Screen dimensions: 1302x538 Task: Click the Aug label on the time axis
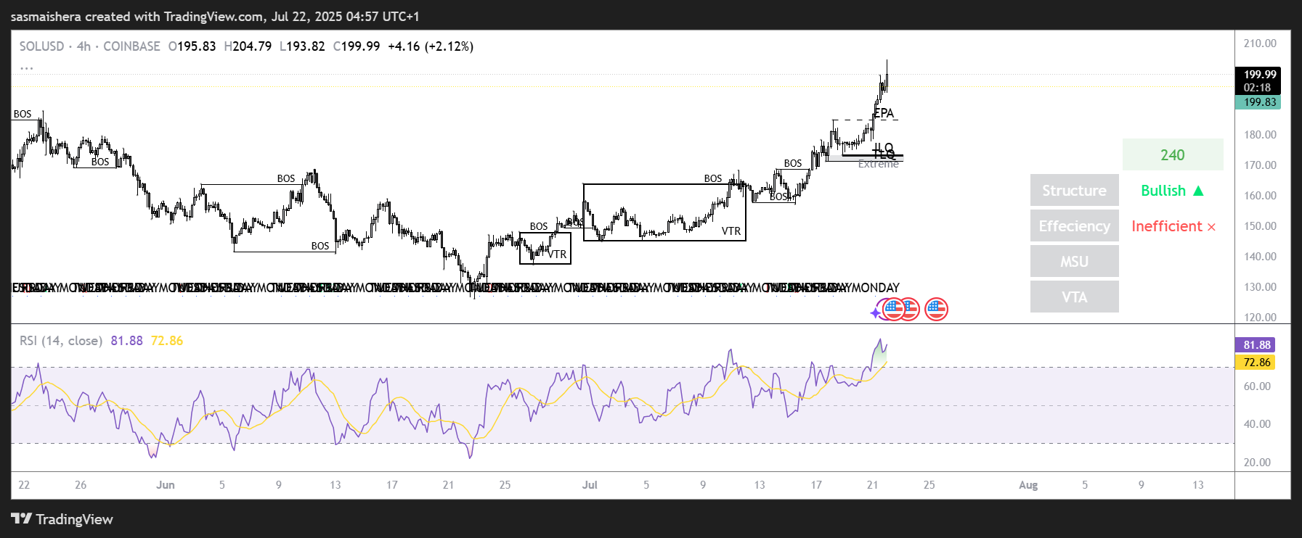(1028, 485)
